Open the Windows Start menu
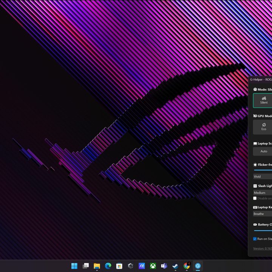Image resolution: width=272 pixels, height=272 pixels. [x=74, y=266]
